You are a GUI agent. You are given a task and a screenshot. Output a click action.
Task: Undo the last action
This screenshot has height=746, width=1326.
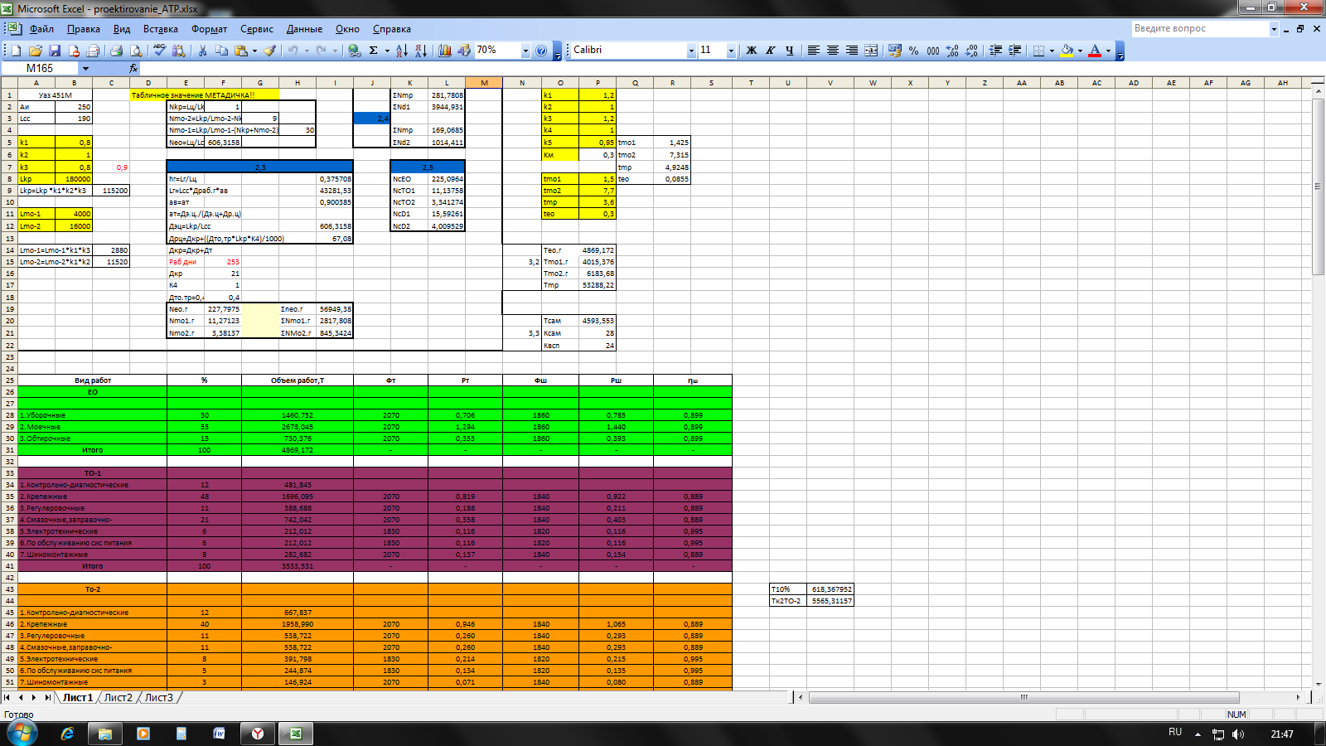[293, 51]
